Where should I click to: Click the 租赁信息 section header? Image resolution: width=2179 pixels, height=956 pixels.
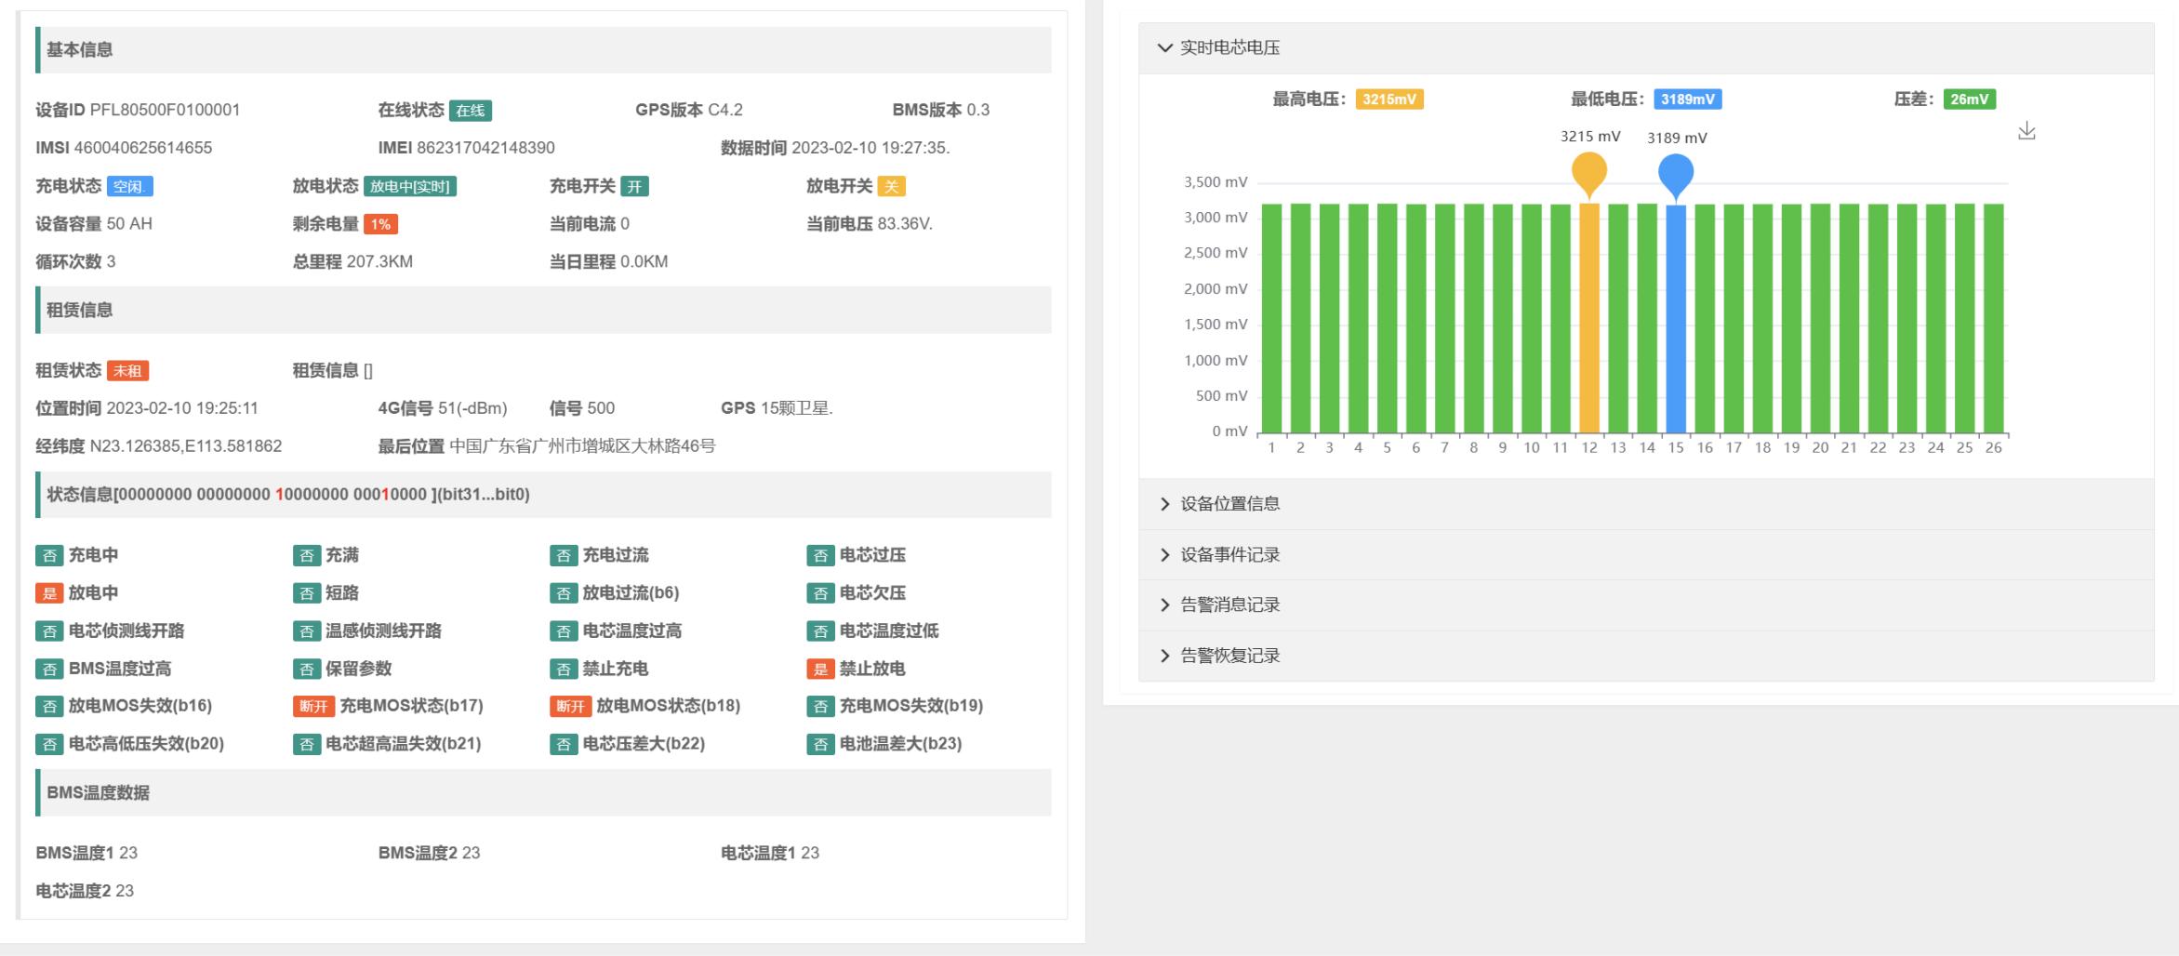[544, 311]
